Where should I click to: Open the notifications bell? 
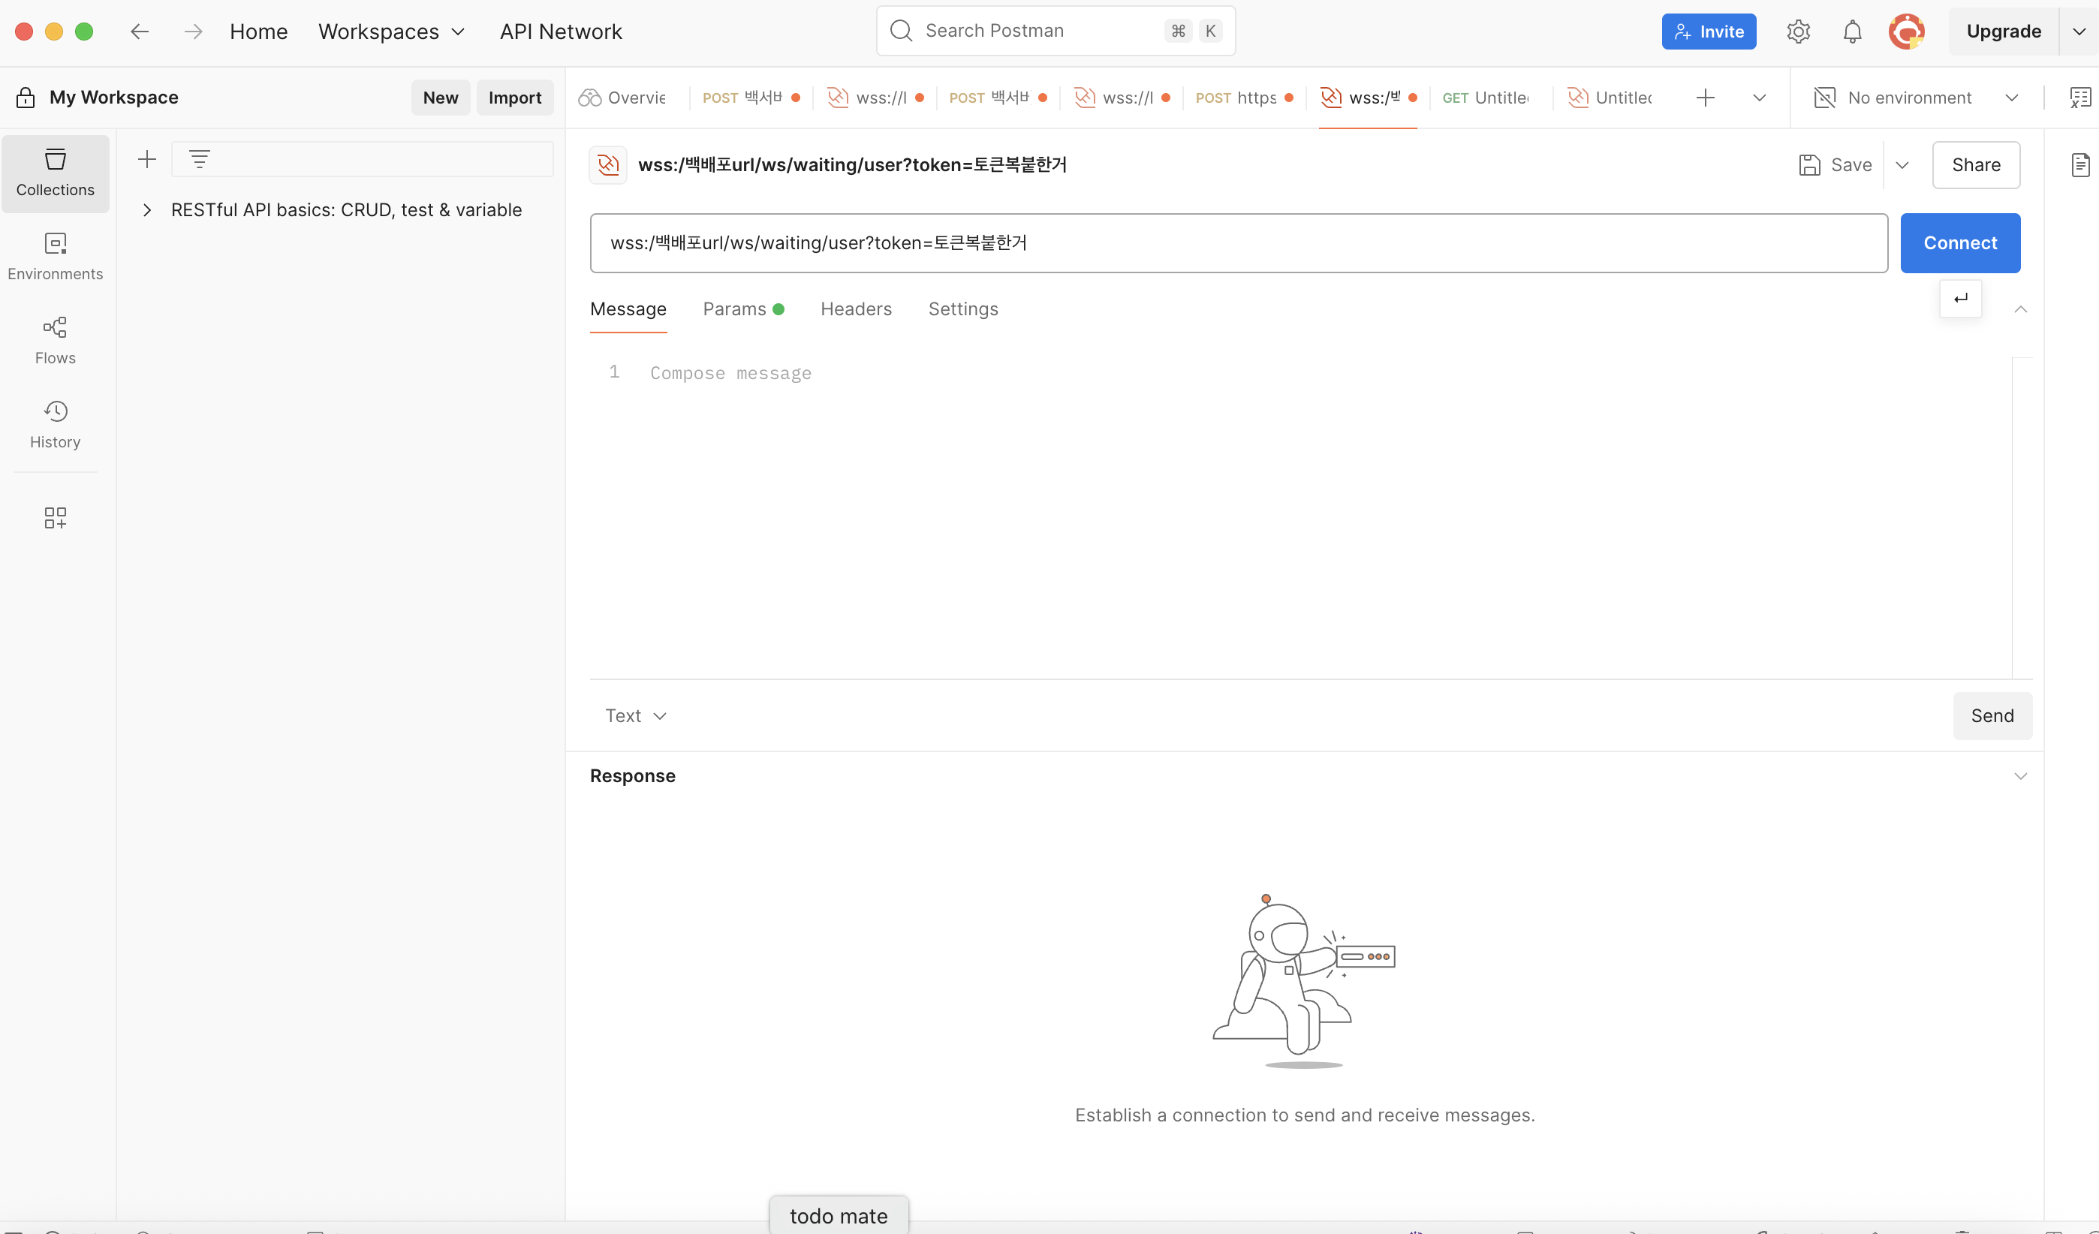click(x=1851, y=32)
